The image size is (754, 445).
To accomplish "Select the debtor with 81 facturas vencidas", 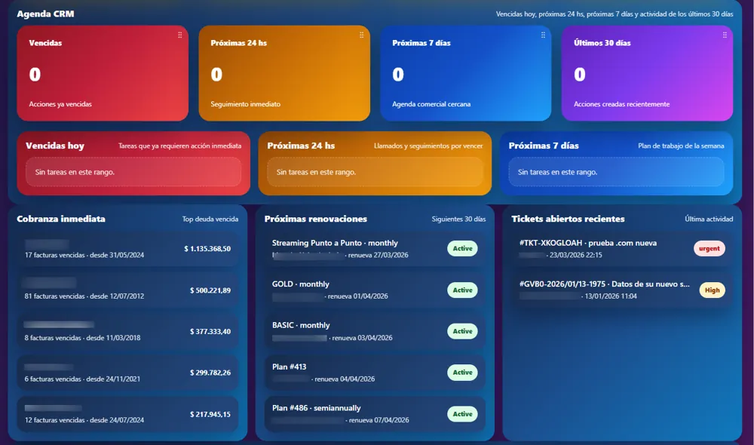I will (x=127, y=290).
